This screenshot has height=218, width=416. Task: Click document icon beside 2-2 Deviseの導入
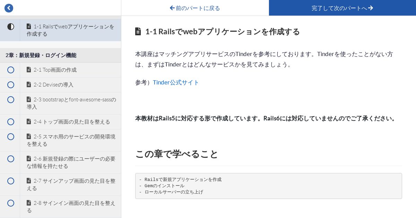point(29,84)
